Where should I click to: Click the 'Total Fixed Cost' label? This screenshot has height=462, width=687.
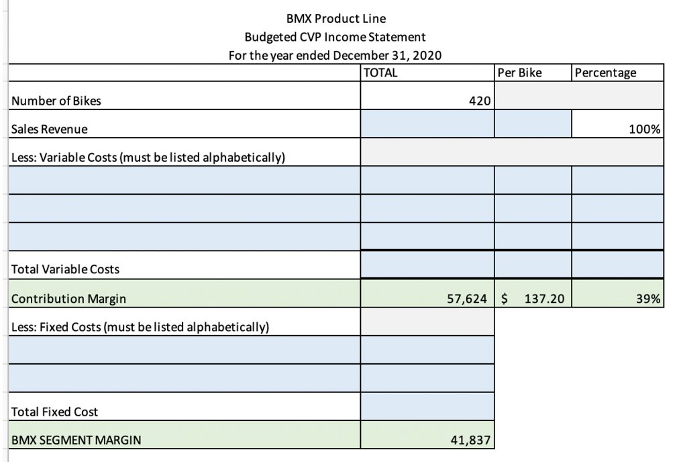click(184, 406)
